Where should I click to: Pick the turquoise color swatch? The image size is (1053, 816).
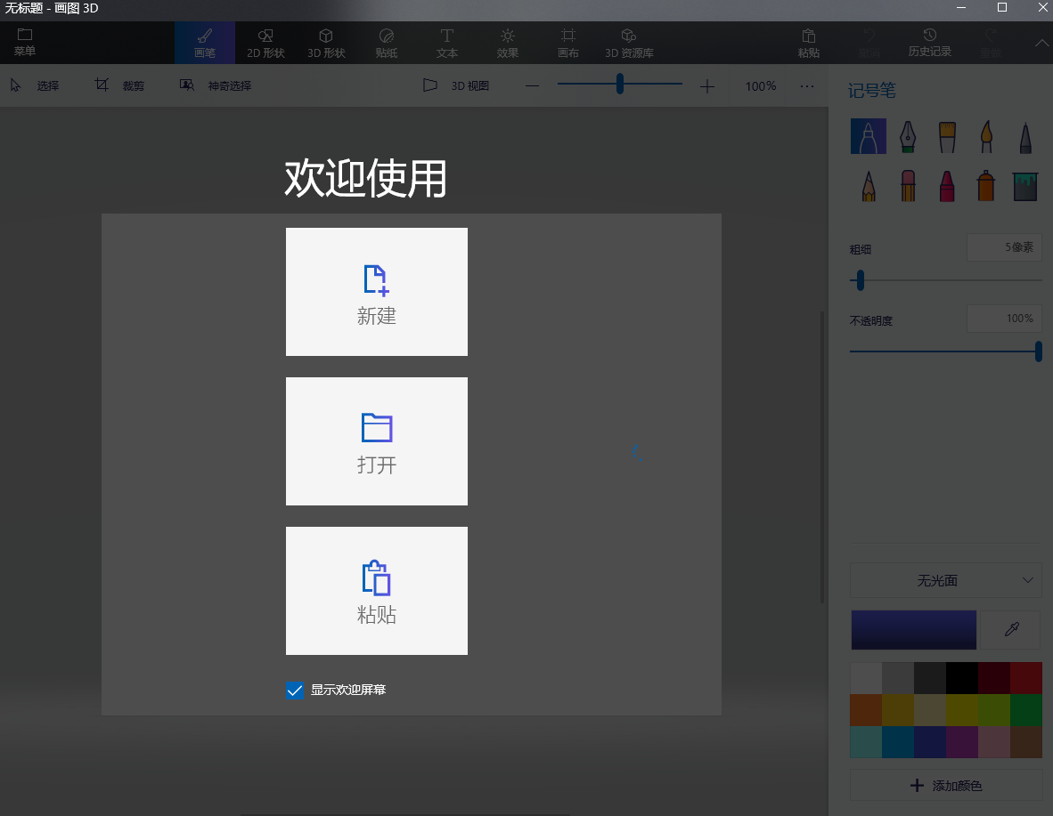point(866,741)
